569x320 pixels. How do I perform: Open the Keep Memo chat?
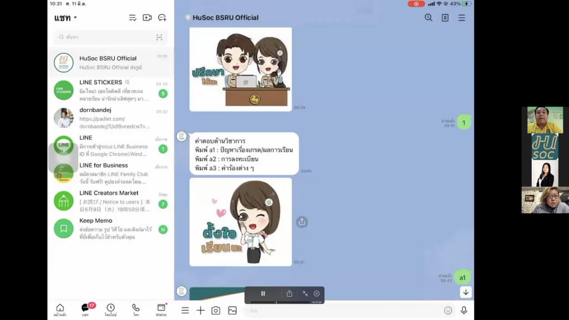click(111, 228)
